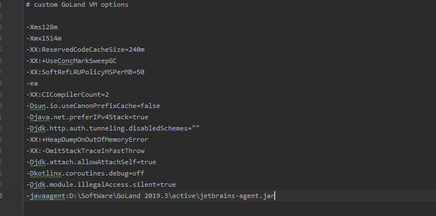
Task: Select the ReservedCodeCacheSize=240m line
Action: coord(85,49)
